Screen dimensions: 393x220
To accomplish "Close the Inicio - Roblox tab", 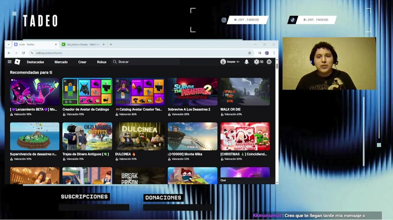I will tap(56, 44).
